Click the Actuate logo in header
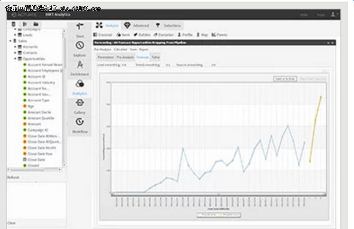 (x=24, y=15)
